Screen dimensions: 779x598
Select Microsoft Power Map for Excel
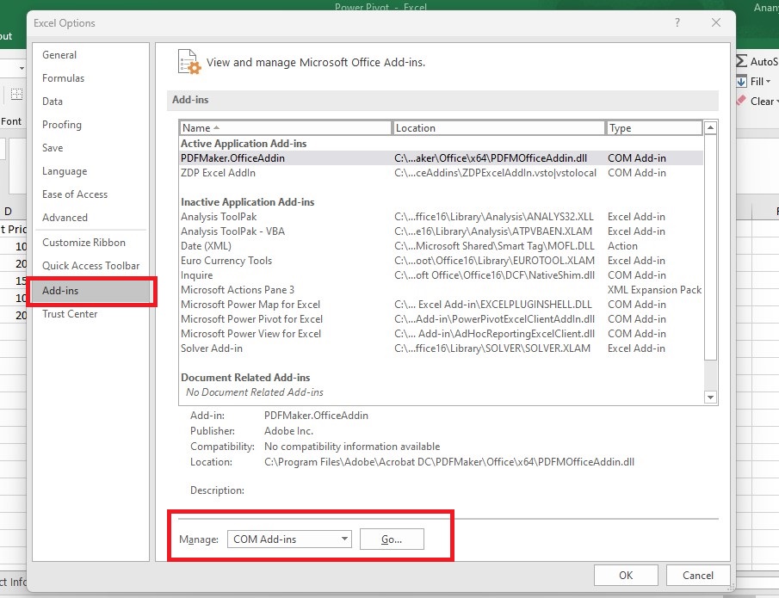click(442, 305)
